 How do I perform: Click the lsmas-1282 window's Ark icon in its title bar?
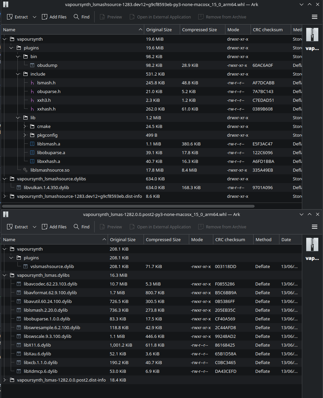tap(6, 214)
